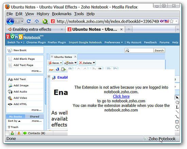Screen dimensions: 187x149
Task: Click the Save button
Action: (x=54, y=63)
